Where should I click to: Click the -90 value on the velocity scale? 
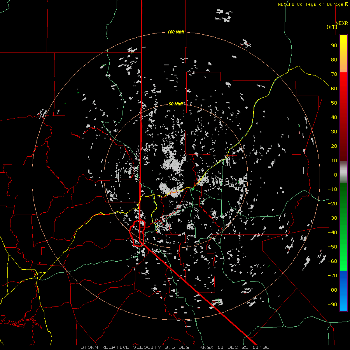tap(332, 304)
